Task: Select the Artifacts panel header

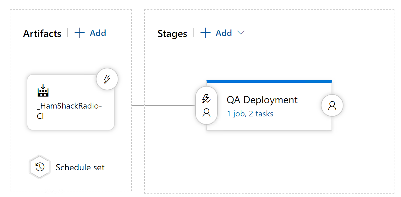Action: coord(42,33)
